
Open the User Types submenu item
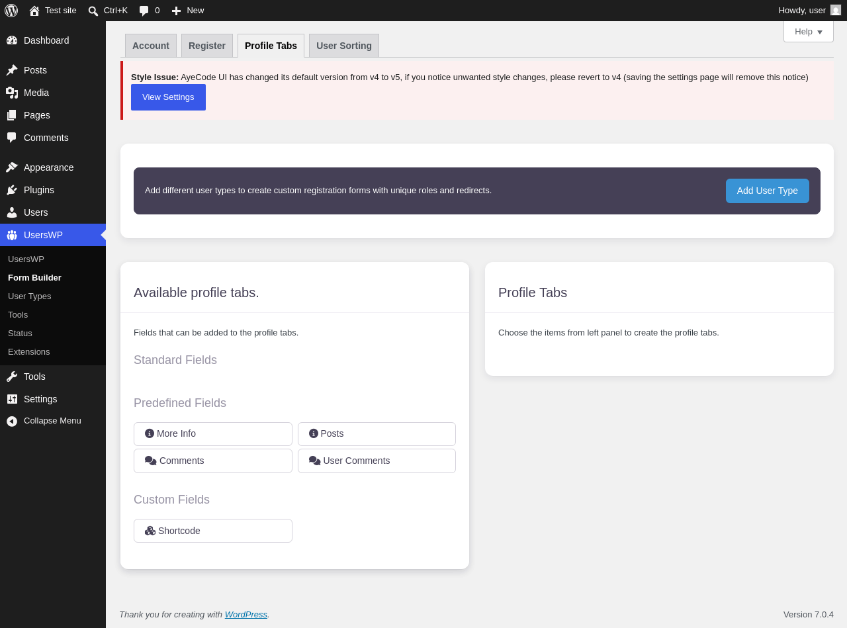[29, 296]
